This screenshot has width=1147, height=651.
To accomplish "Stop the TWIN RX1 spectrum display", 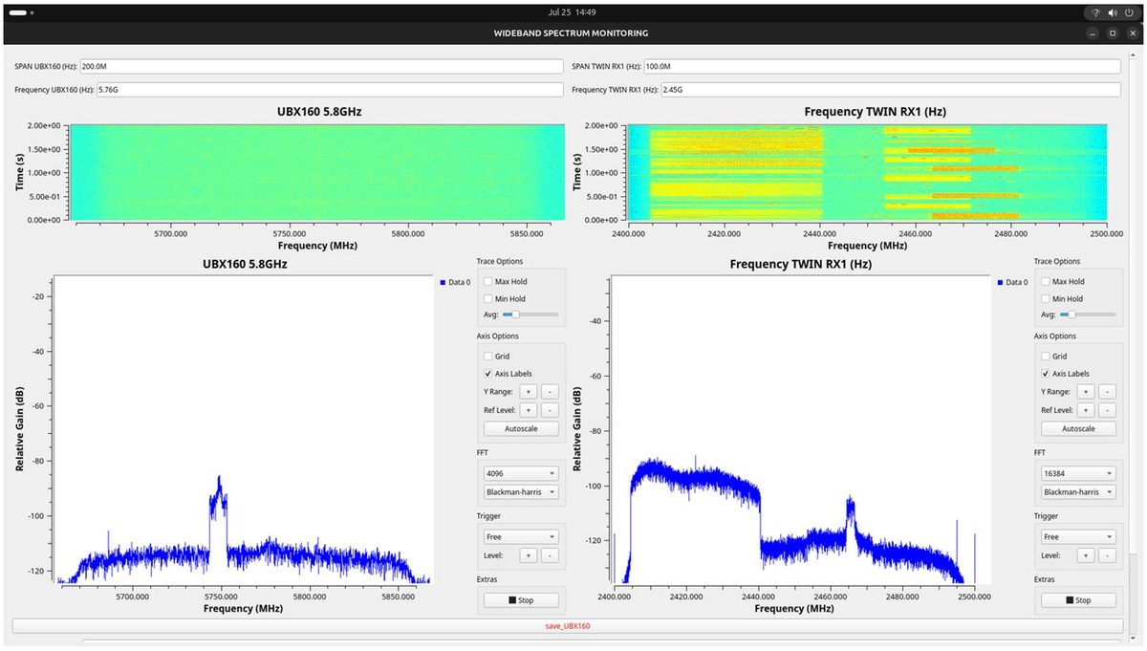I will click(x=1078, y=600).
